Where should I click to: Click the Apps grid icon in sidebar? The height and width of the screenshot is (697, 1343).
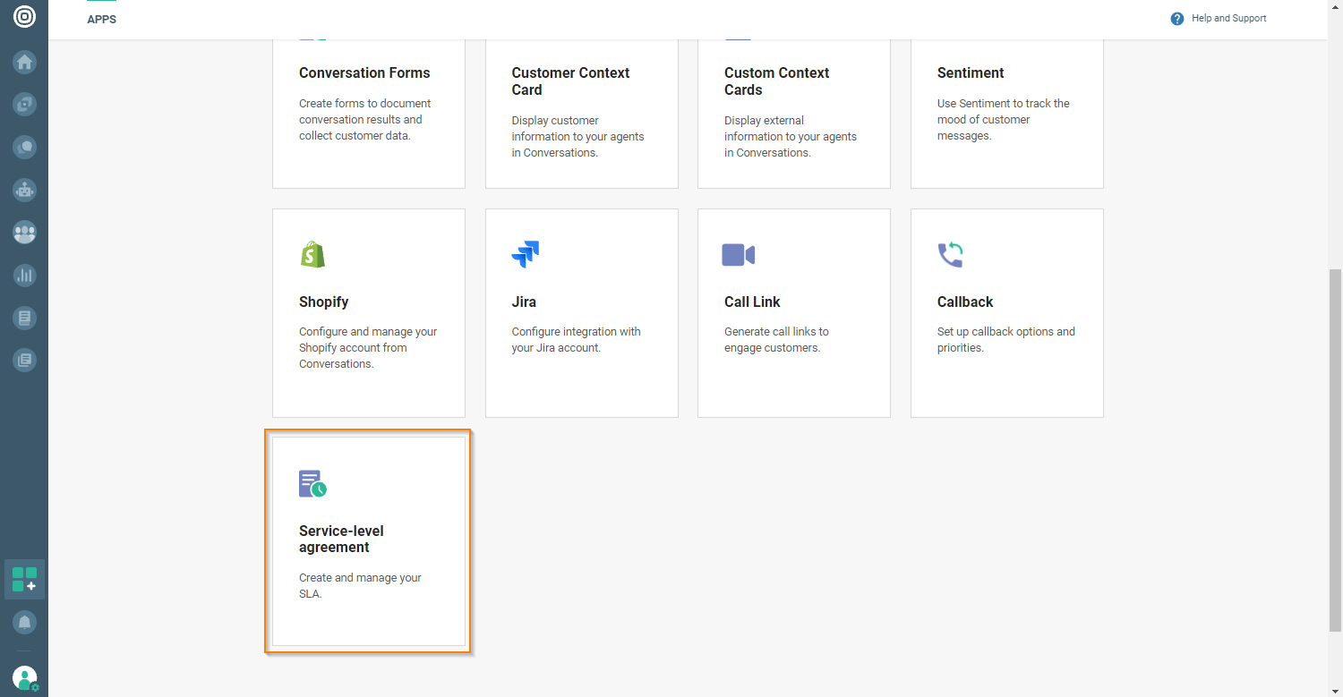pyautogui.click(x=24, y=579)
